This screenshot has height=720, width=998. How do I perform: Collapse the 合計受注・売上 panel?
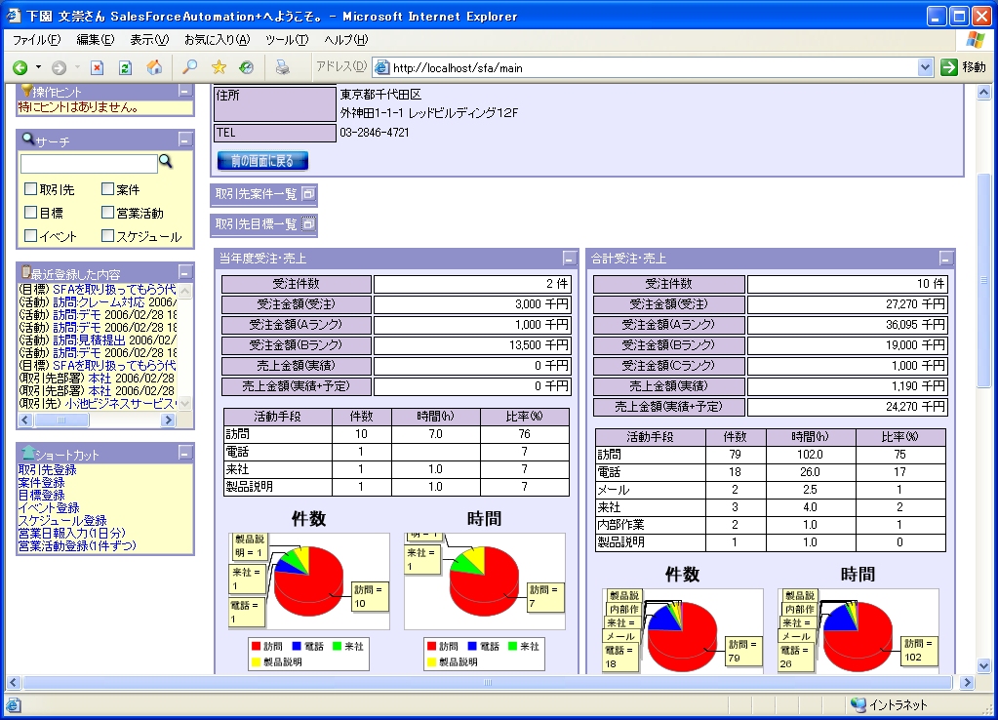(x=946, y=258)
